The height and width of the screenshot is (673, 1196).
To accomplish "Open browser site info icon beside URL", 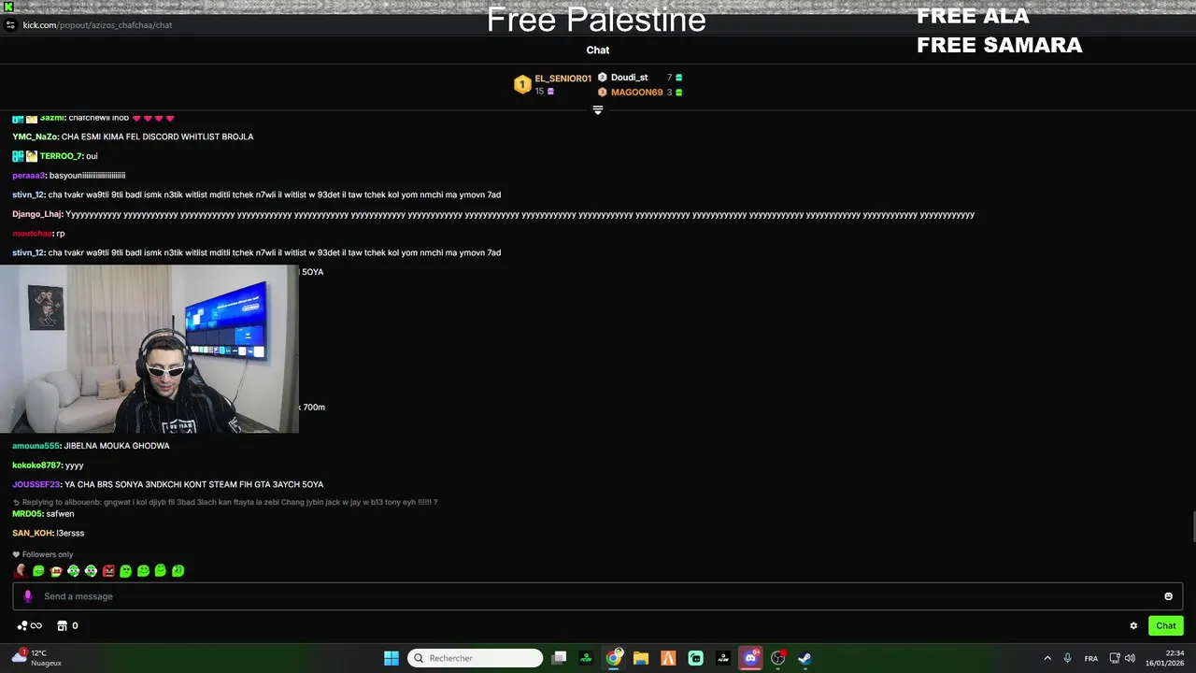I will point(10,25).
